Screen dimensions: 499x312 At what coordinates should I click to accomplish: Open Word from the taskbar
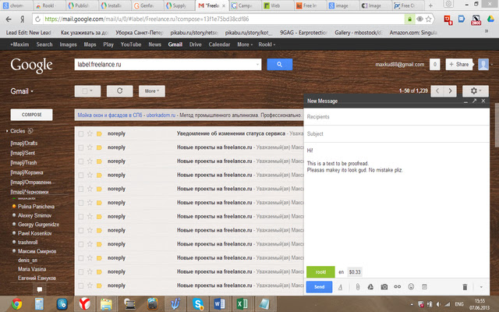(x=219, y=303)
